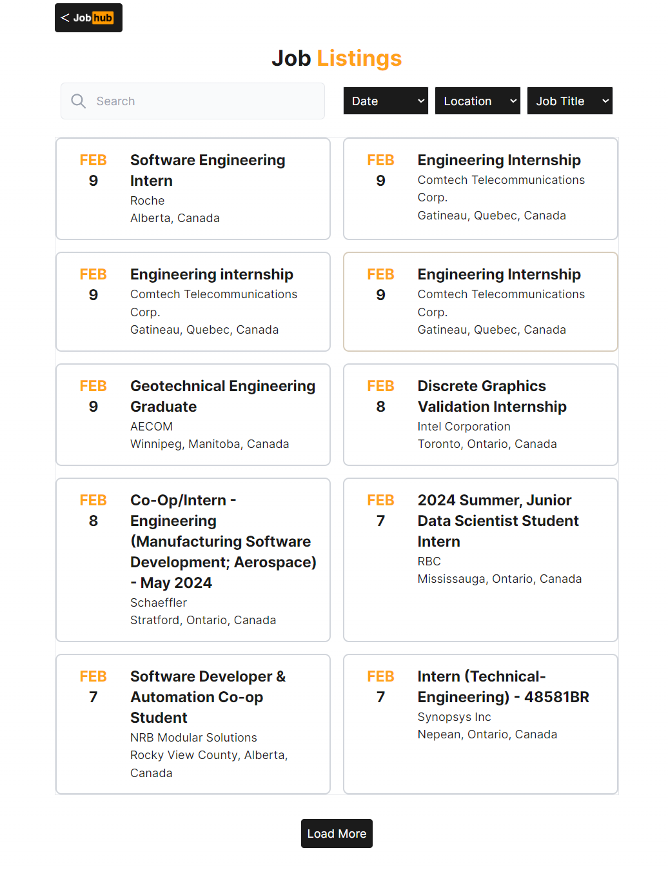Open the Schaeffler Co-Op/Intern Engineering listing

tap(222, 541)
